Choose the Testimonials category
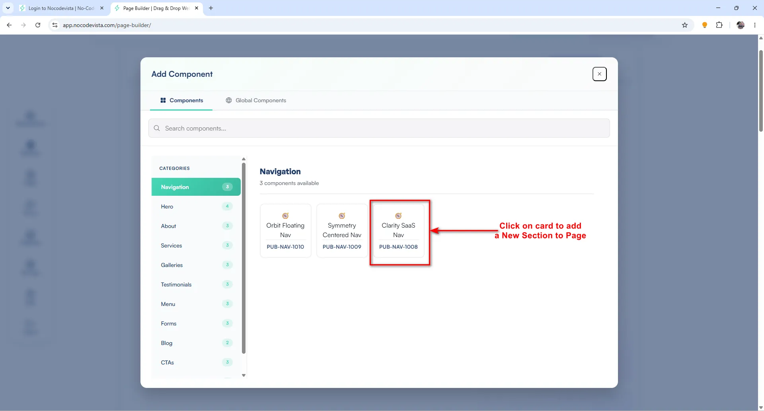The height and width of the screenshot is (411, 764). [x=196, y=284]
